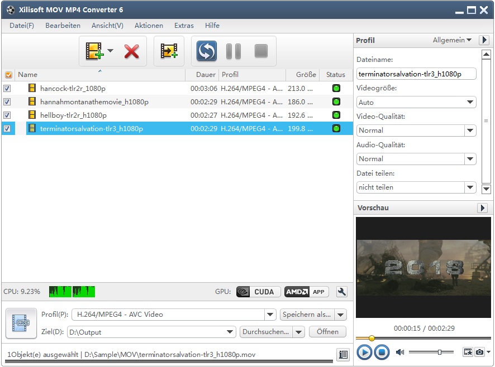This screenshot has width=495, height=367.
Task: Open snapshot options dropdown arrow
Action: point(489,352)
